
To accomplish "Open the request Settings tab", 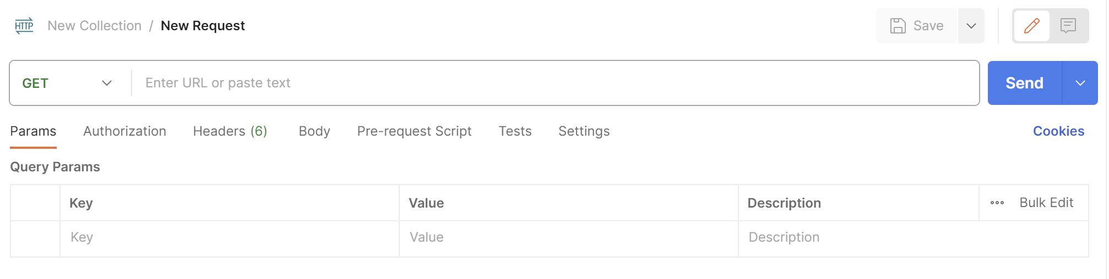I will point(584,131).
